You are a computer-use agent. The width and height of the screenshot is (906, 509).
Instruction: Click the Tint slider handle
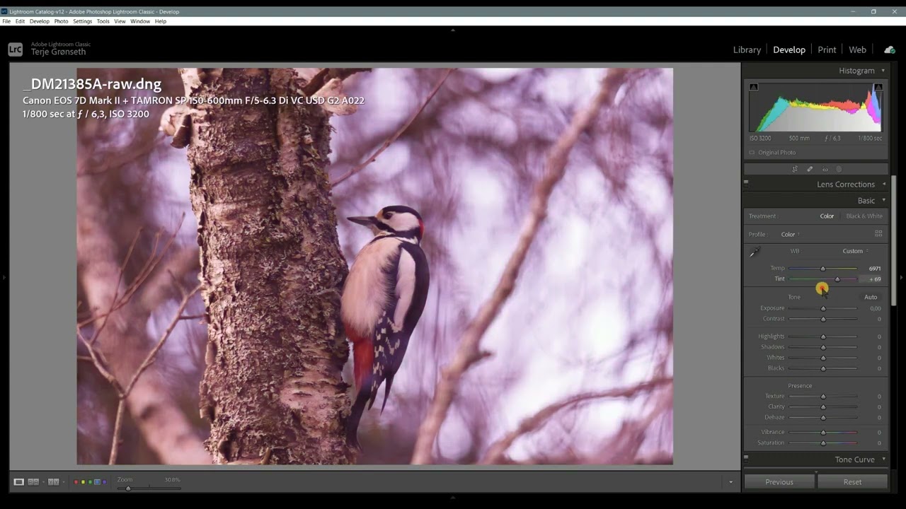point(837,279)
